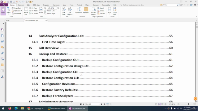
Task: Set view to Actual Size
Action: pos(26,11)
